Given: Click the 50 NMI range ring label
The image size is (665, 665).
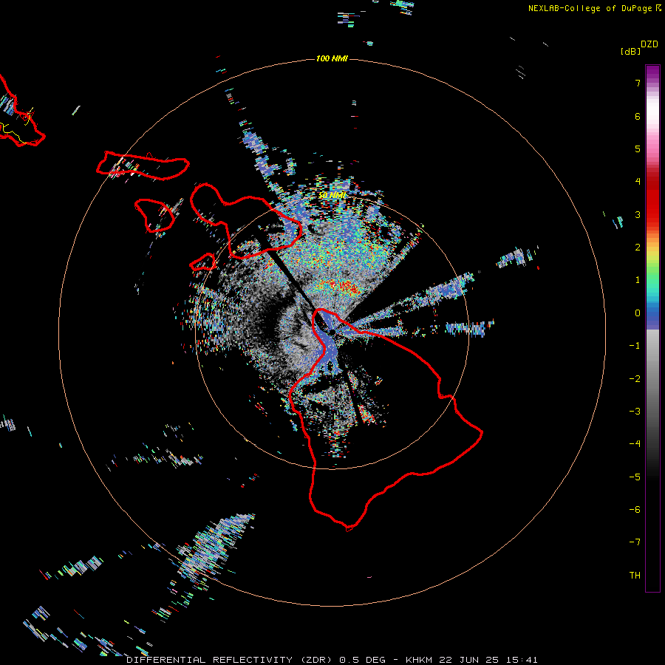Looking at the screenshot, I should click(x=332, y=196).
